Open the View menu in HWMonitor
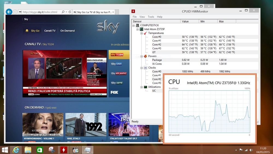273x154 pixels. pyautogui.click(x=142, y=17)
